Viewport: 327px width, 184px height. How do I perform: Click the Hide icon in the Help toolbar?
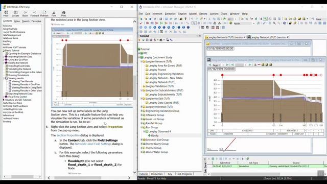point(6,14)
